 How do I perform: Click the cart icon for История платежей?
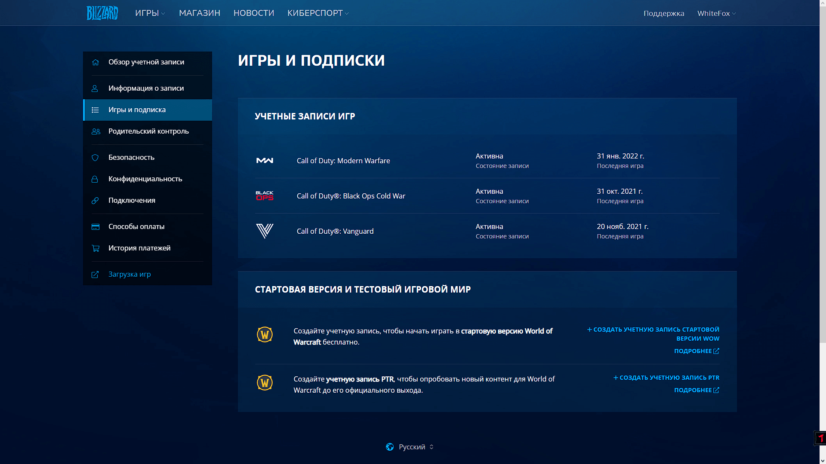[96, 248]
